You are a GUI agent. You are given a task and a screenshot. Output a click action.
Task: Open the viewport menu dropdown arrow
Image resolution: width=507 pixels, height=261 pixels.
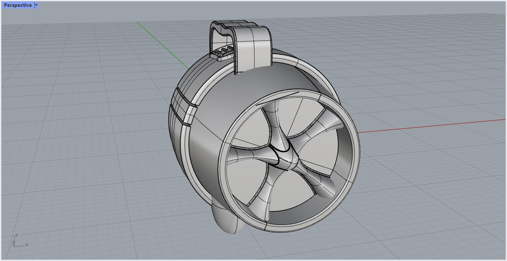coord(37,5)
